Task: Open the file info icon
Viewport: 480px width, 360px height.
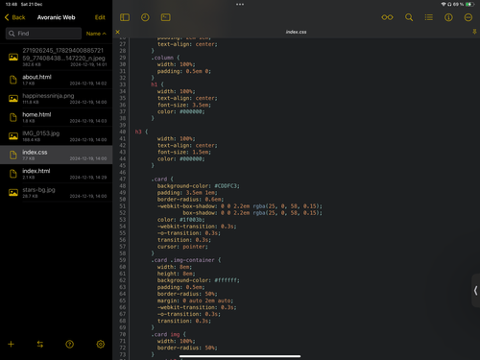Action: pyautogui.click(x=448, y=17)
